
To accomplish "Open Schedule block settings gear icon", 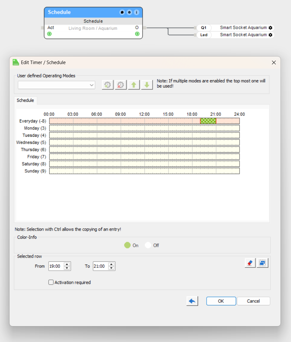I will (x=129, y=12).
